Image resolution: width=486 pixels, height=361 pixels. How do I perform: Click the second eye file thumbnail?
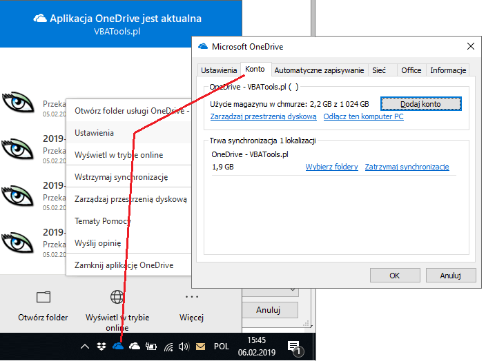(18, 149)
